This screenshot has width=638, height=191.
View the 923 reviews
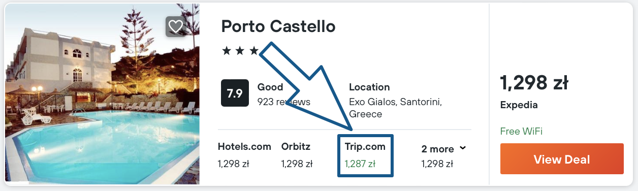tap(283, 102)
